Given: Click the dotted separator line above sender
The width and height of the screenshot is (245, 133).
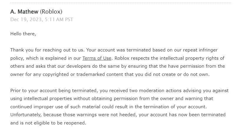Looking at the screenshot, I should coord(121,3).
